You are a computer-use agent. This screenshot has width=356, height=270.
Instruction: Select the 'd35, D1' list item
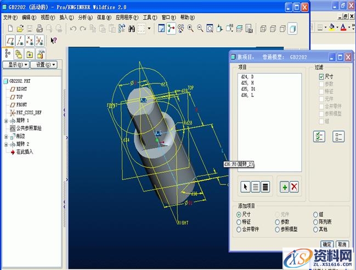pyautogui.click(x=248, y=89)
